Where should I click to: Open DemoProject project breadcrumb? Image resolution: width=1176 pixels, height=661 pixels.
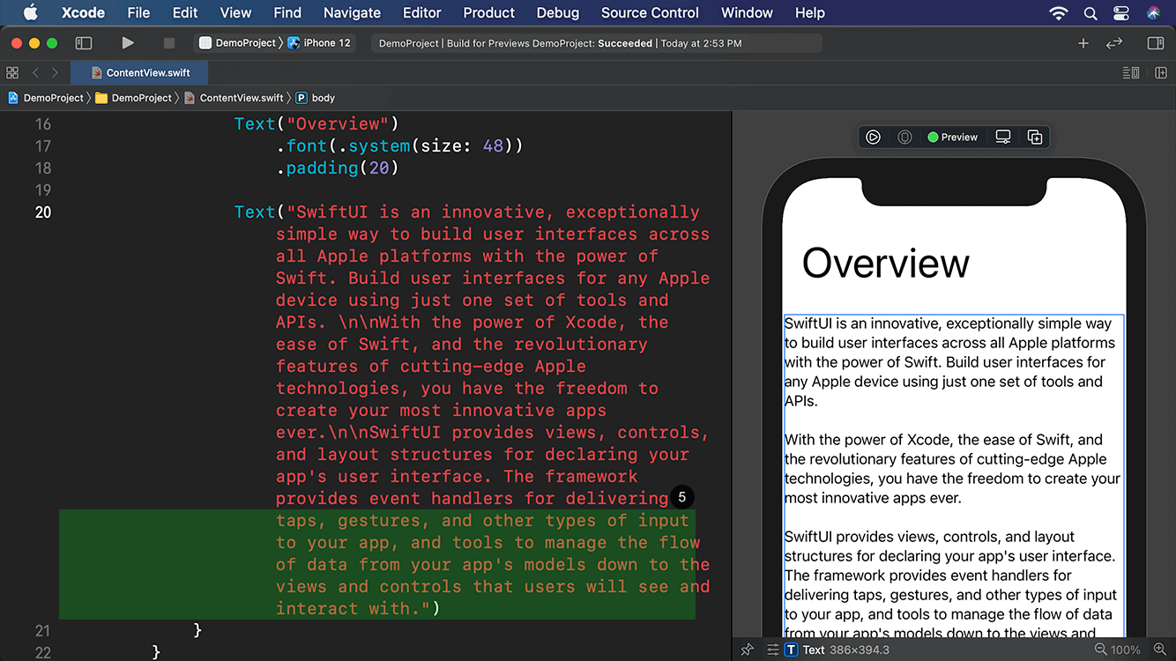46,98
